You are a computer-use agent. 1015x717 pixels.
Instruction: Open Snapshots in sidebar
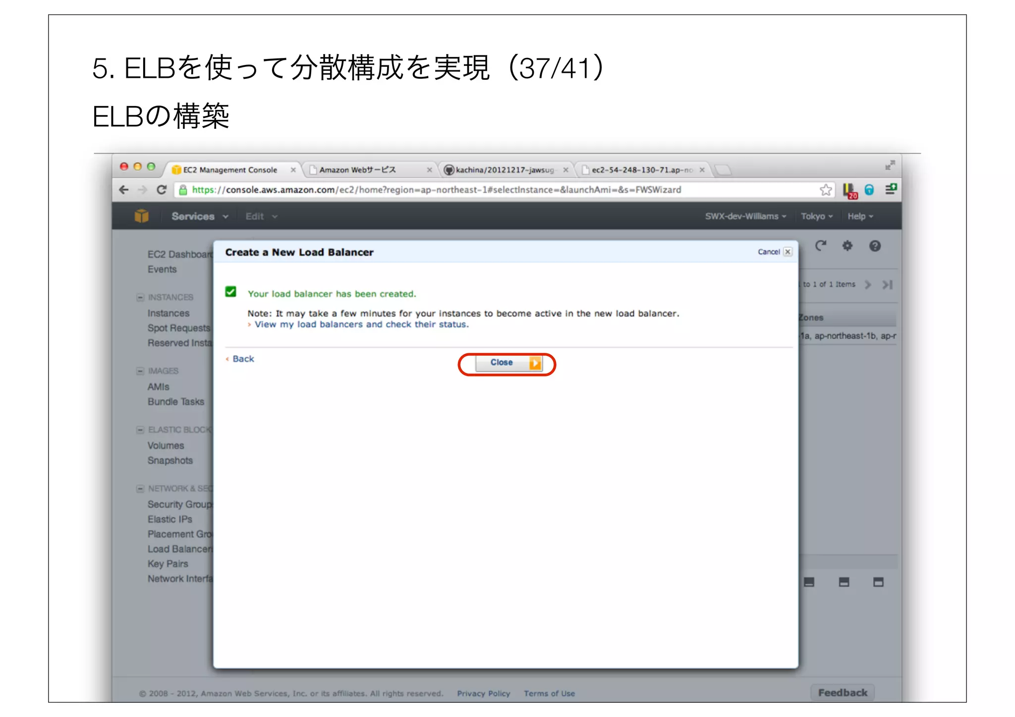coord(170,461)
